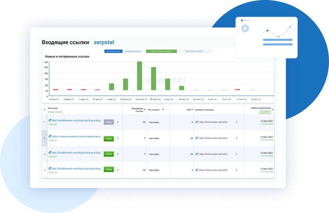Click the red bar for 23 апр, 21

(97, 90)
